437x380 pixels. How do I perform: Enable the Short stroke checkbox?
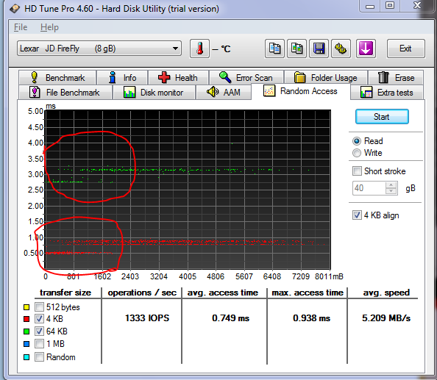tap(357, 171)
